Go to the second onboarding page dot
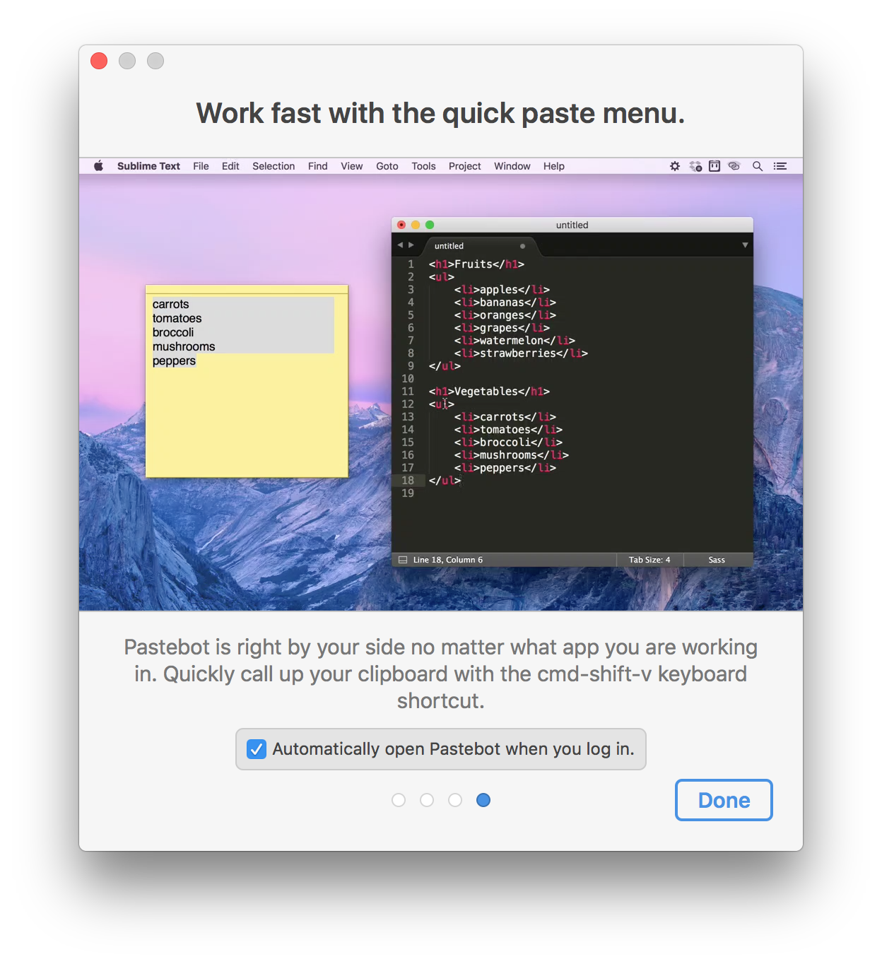The height and width of the screenshot is (964, 882). click(x=427, y=800)
